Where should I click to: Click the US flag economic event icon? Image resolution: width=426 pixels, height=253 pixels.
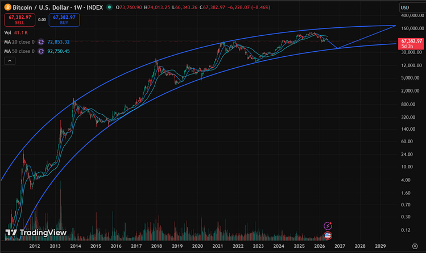(328, 235)
